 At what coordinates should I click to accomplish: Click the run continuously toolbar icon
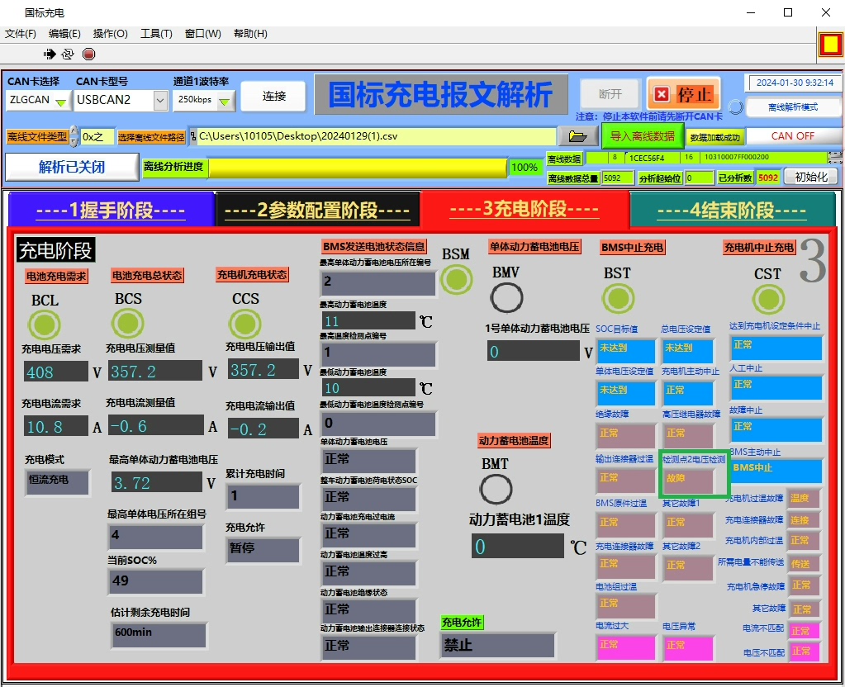pyautogui.click(x=68, y=54)
